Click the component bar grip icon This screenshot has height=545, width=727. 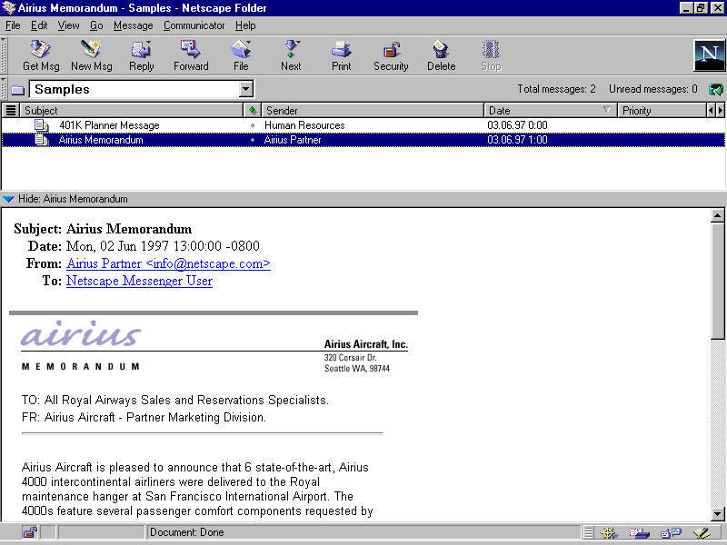(588, 533)
